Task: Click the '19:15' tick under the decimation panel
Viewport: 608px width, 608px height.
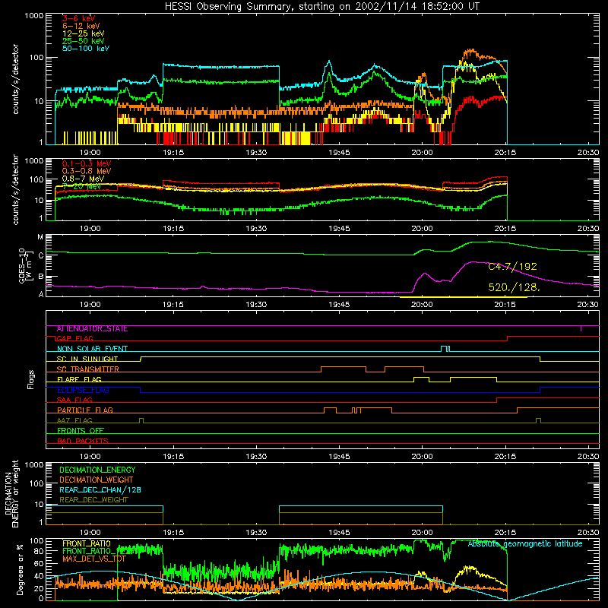Action: point(173,533)
